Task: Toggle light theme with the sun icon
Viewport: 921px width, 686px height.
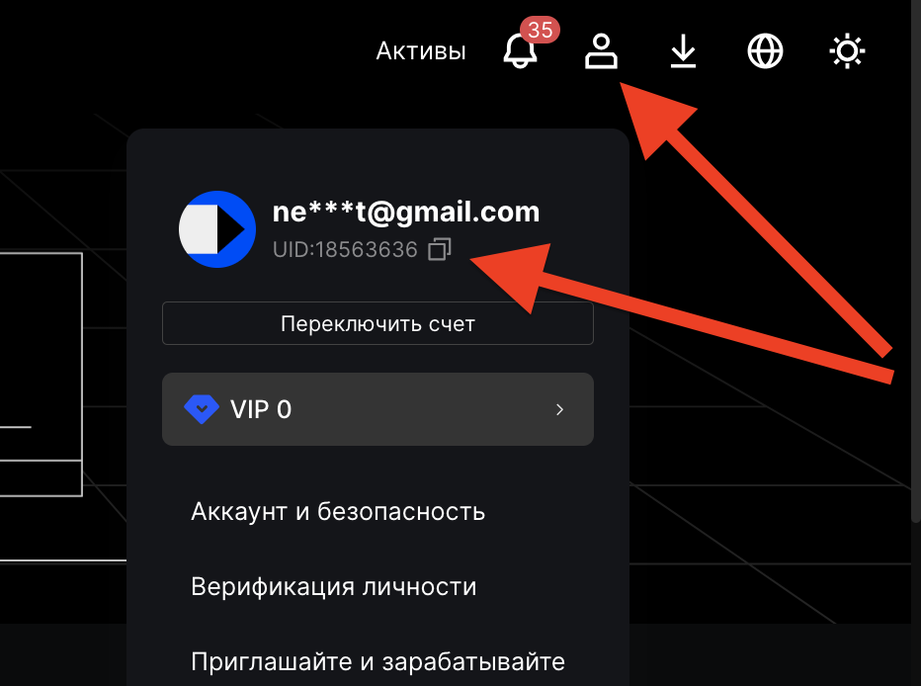Action: tap(847, 51)
